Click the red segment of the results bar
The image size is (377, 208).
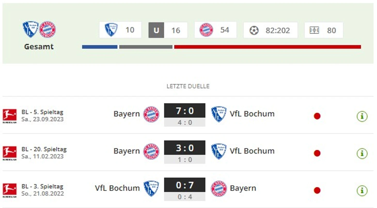click(x=268, y=47)
